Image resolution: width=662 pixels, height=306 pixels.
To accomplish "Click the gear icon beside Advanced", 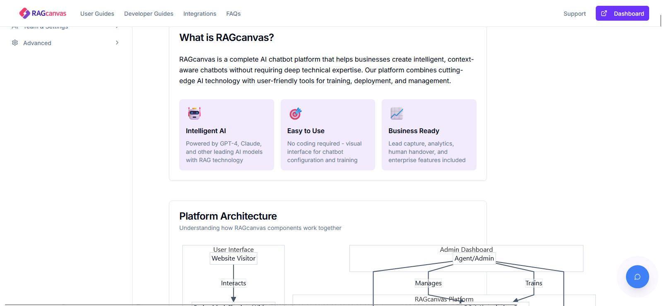I will [x=15, y=43].
